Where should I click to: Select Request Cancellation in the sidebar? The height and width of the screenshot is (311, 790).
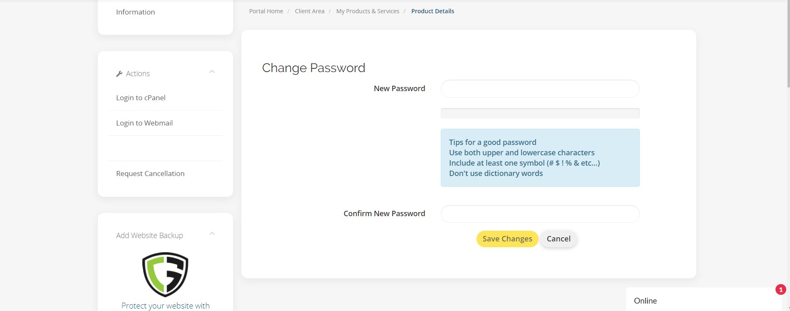pos(150,174)
